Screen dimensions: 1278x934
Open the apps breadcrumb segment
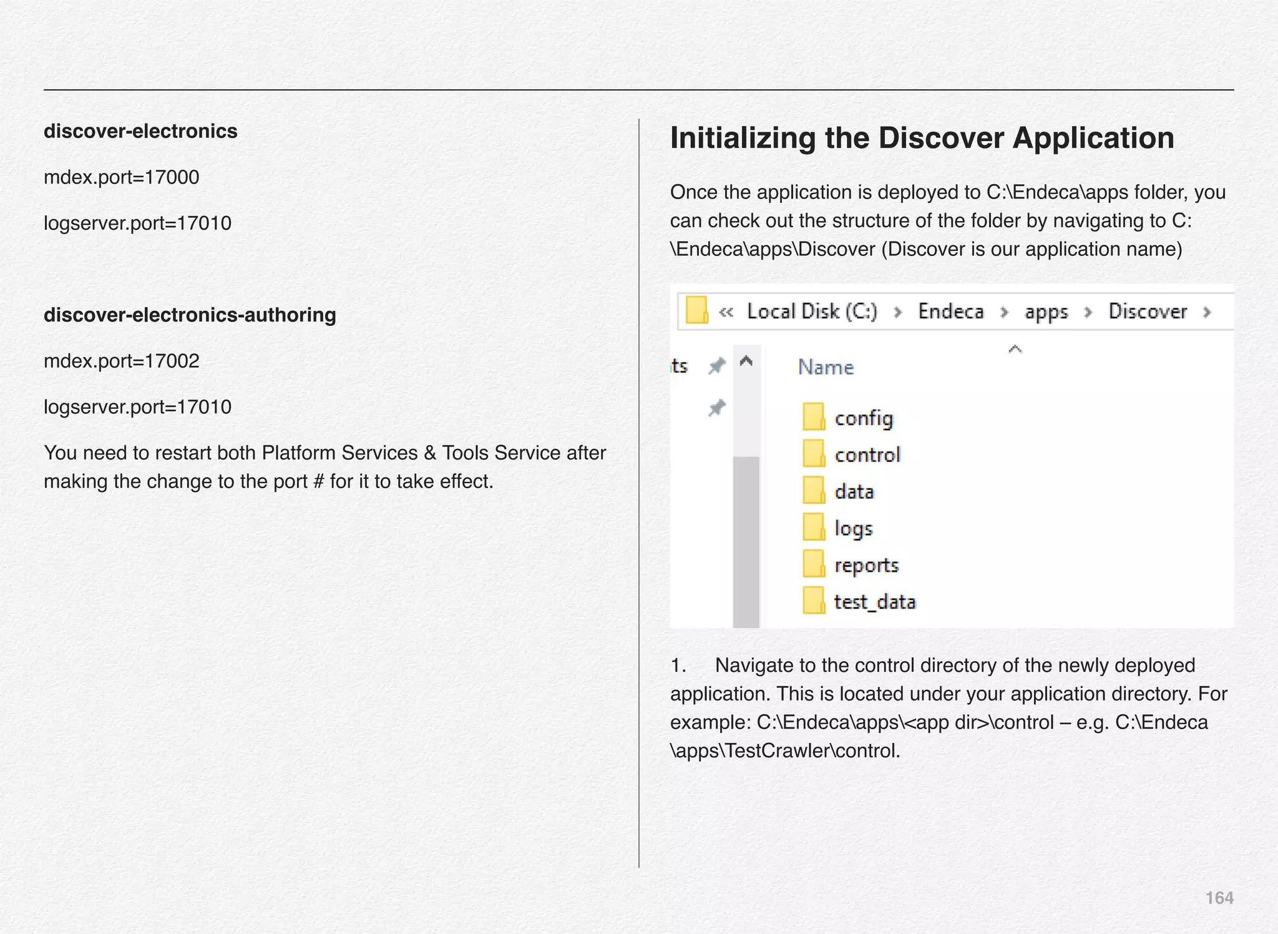click(1046, 312)
